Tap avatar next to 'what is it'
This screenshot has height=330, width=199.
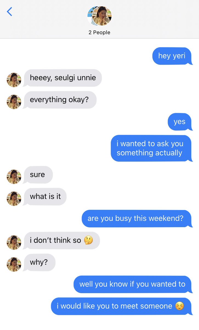(x=14, y=199)
